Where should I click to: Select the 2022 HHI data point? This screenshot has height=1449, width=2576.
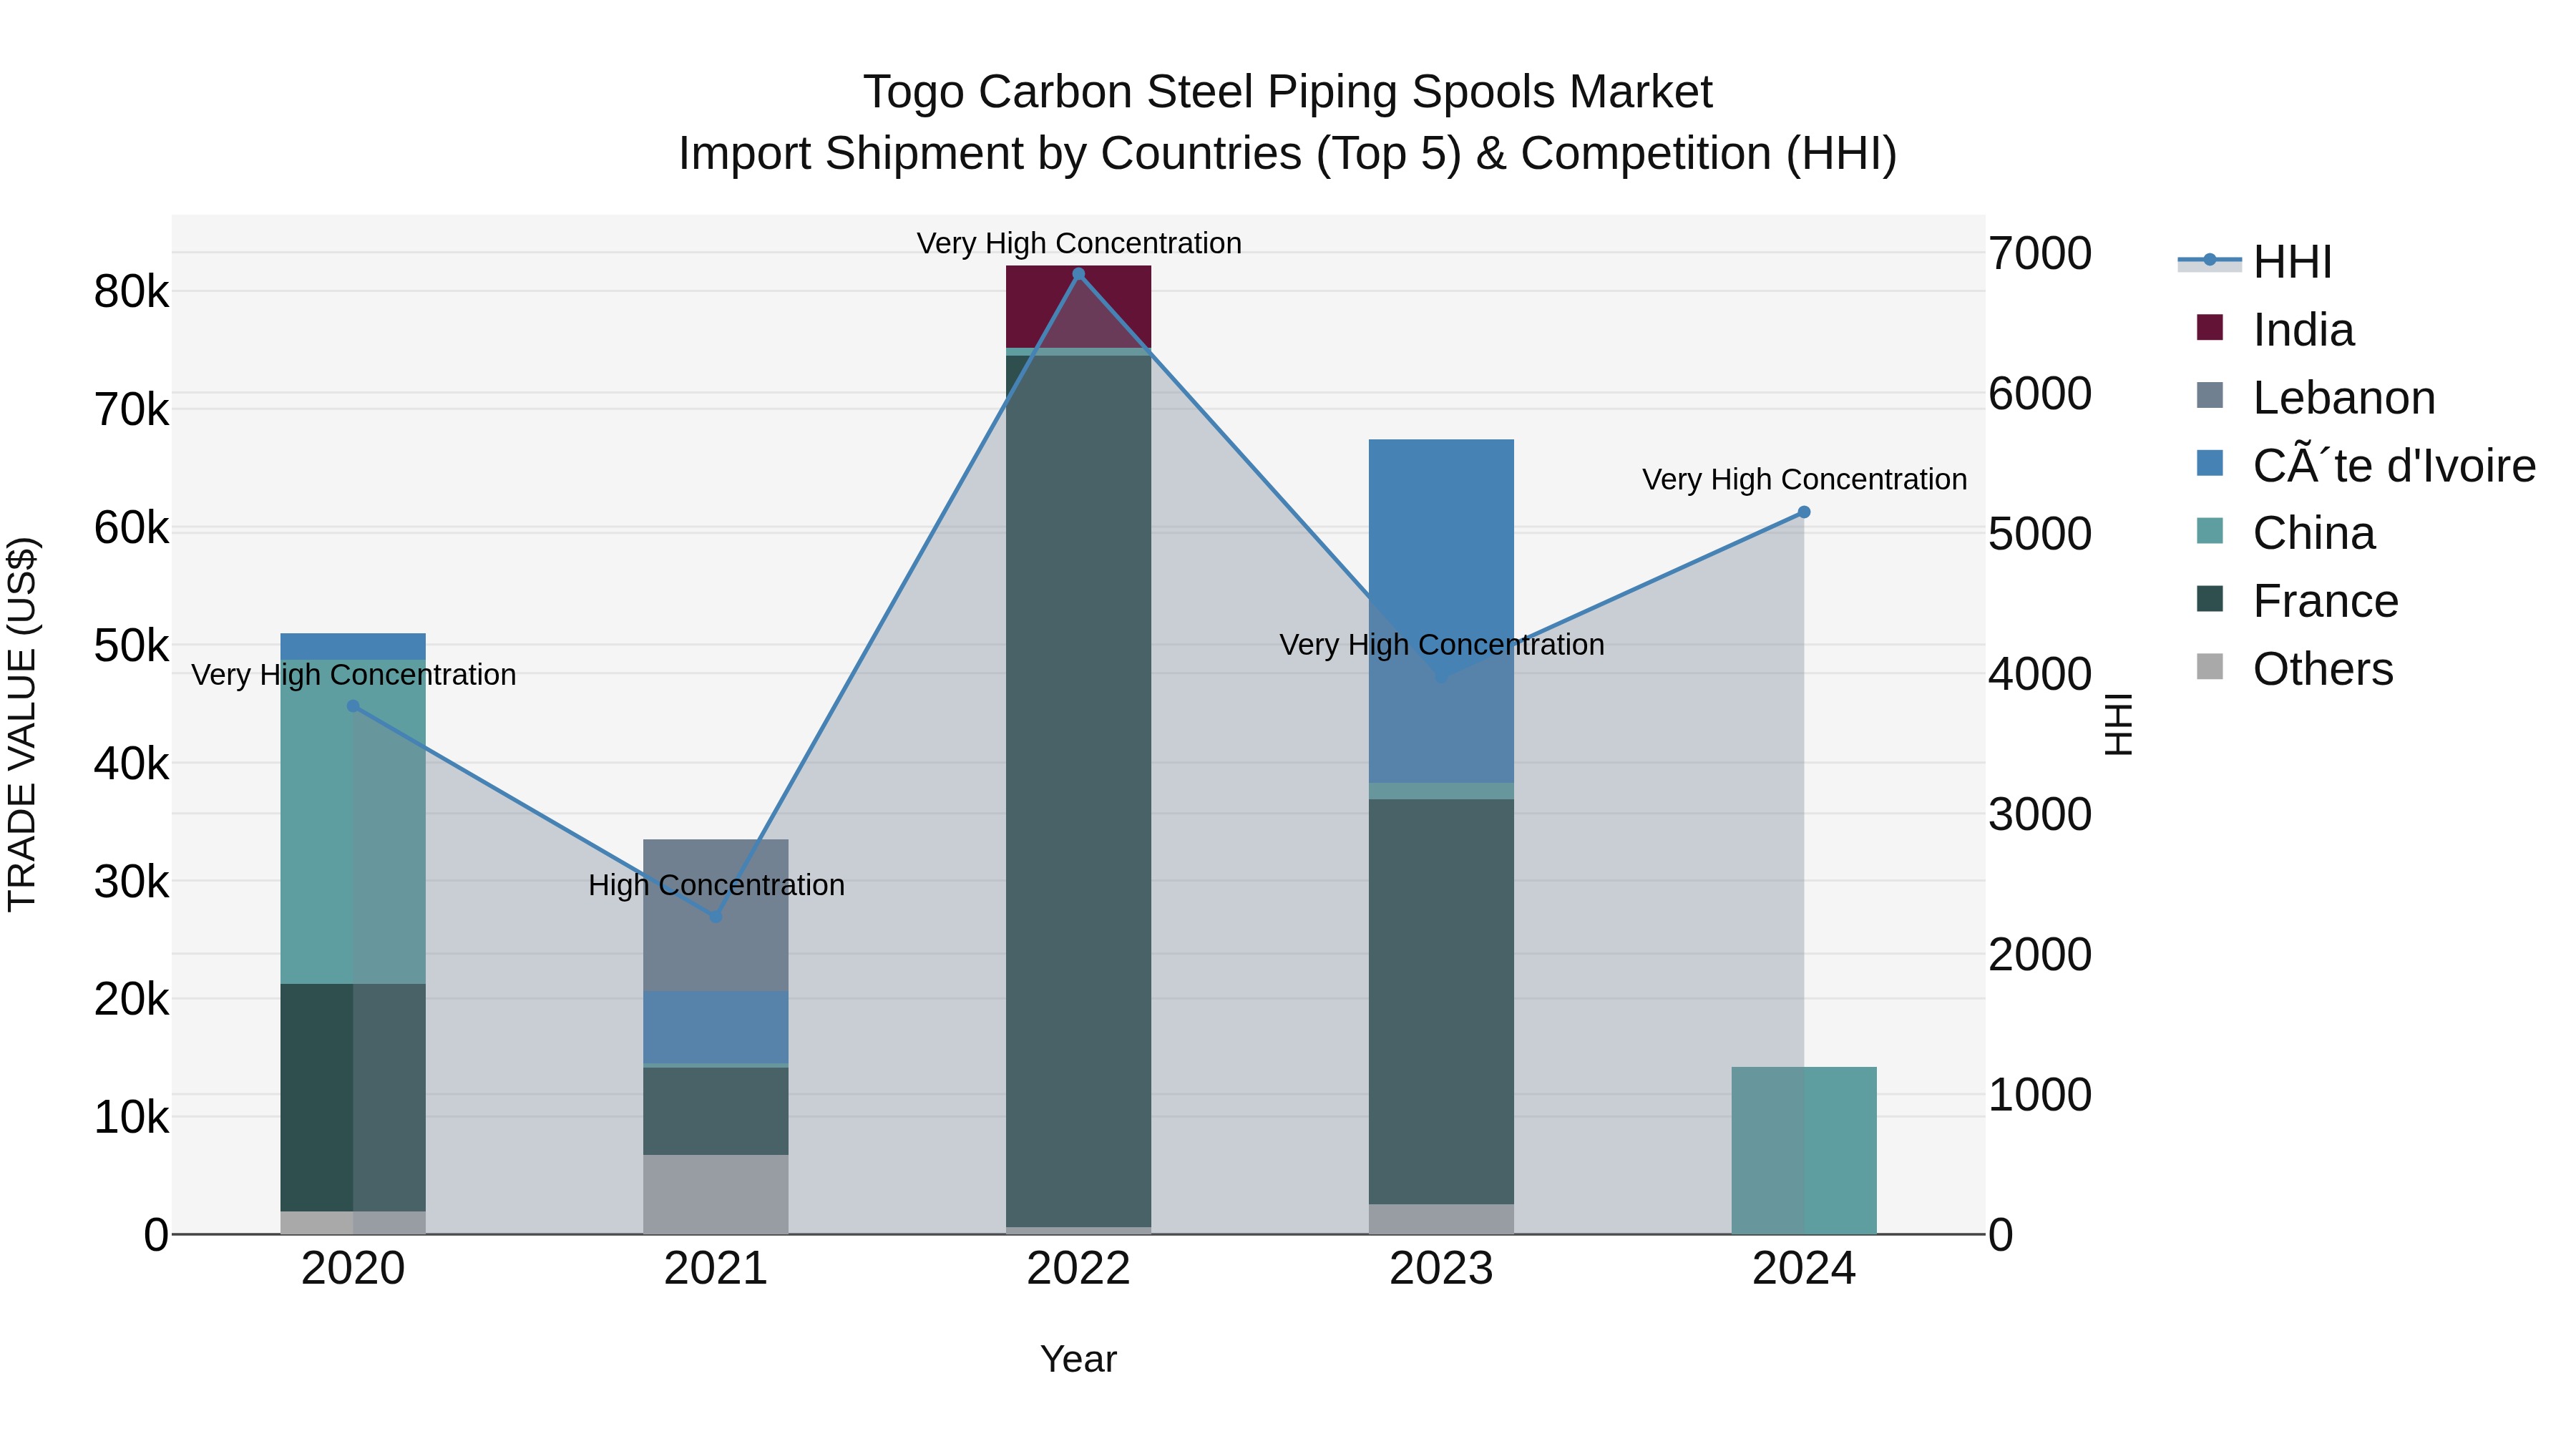[x=1078, y=274]
